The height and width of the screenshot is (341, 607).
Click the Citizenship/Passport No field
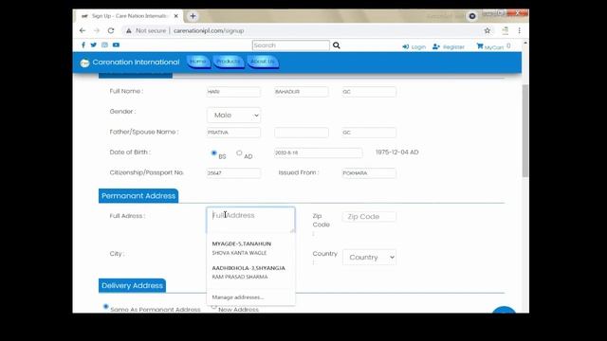click(233, 172)
